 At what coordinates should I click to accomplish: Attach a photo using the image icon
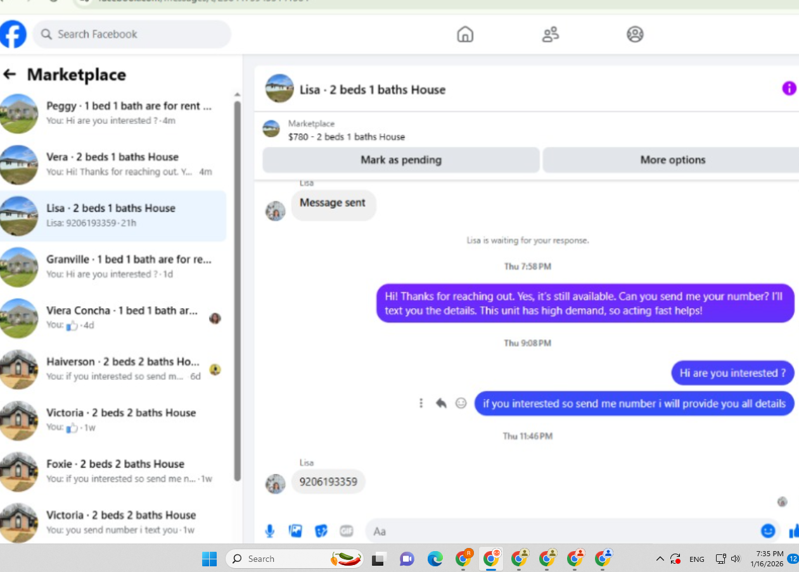295,531
